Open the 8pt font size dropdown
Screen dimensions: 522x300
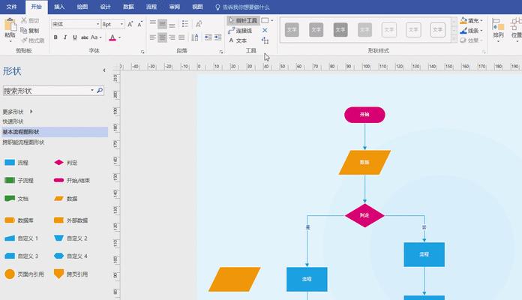(121, 24)
